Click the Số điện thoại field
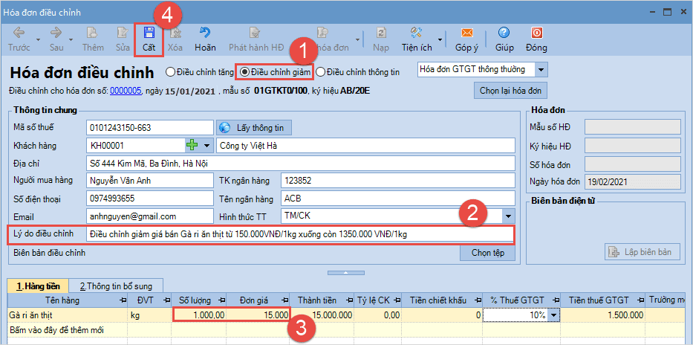Screen dimensions: 693x345 [150, 199]
